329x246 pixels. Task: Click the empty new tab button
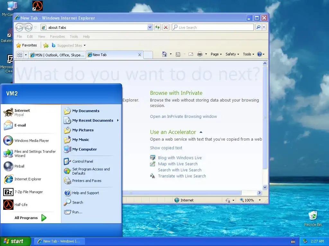coord(148,55)
